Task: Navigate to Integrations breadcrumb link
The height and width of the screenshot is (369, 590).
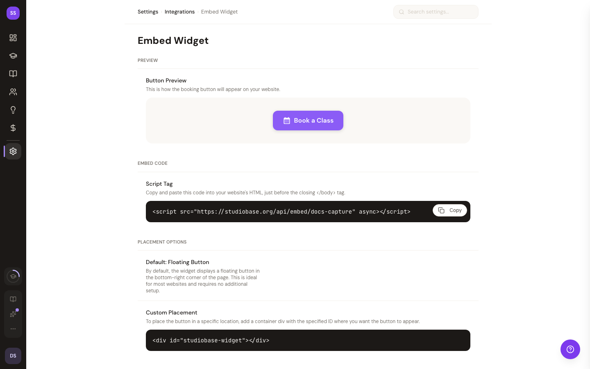Action: (179, 12)
